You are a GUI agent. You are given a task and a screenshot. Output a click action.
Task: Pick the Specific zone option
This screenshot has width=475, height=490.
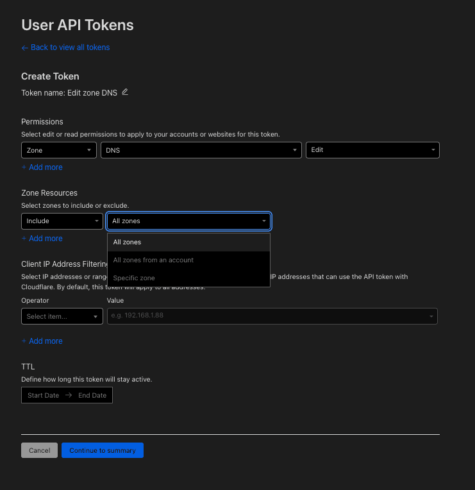pyautogui.click(x=134, y=278)
